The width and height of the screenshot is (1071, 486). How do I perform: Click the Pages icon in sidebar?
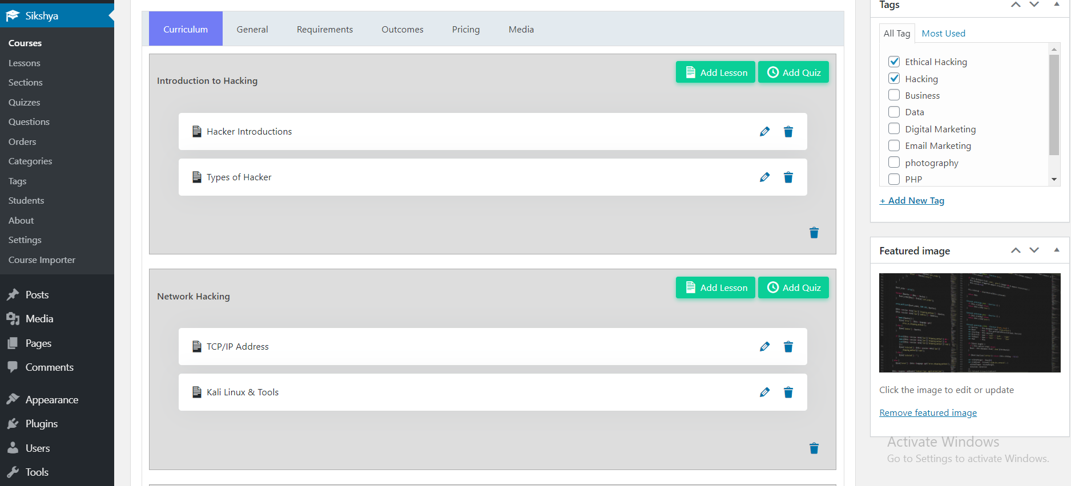[13, 343]
